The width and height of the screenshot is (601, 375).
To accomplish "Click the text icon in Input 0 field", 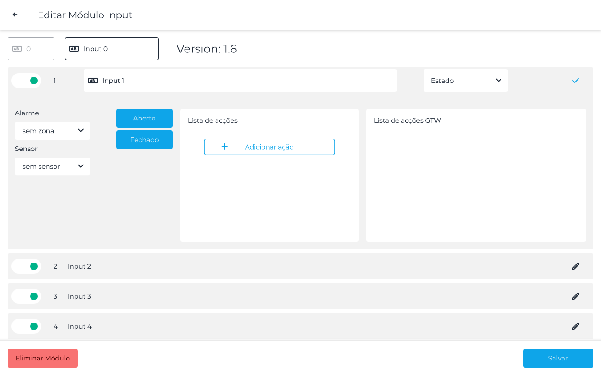I will coord(74,49).
